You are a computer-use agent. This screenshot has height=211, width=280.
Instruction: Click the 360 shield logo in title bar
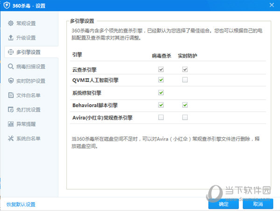7,5
